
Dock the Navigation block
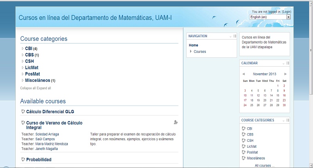click(x=235, y=36)
